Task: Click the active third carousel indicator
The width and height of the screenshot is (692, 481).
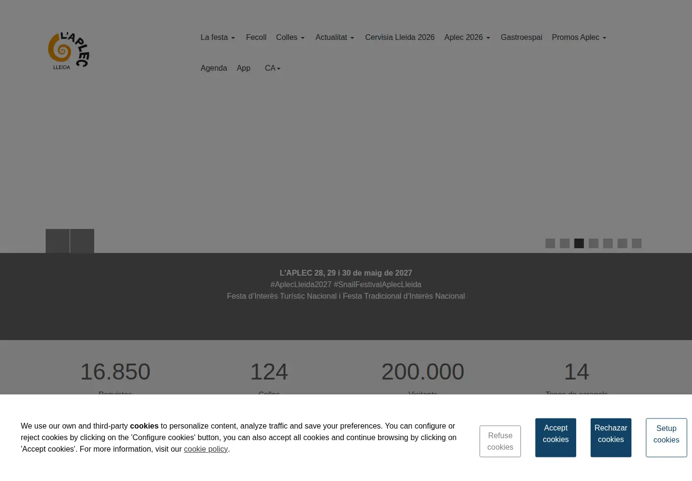Action: 579,243
